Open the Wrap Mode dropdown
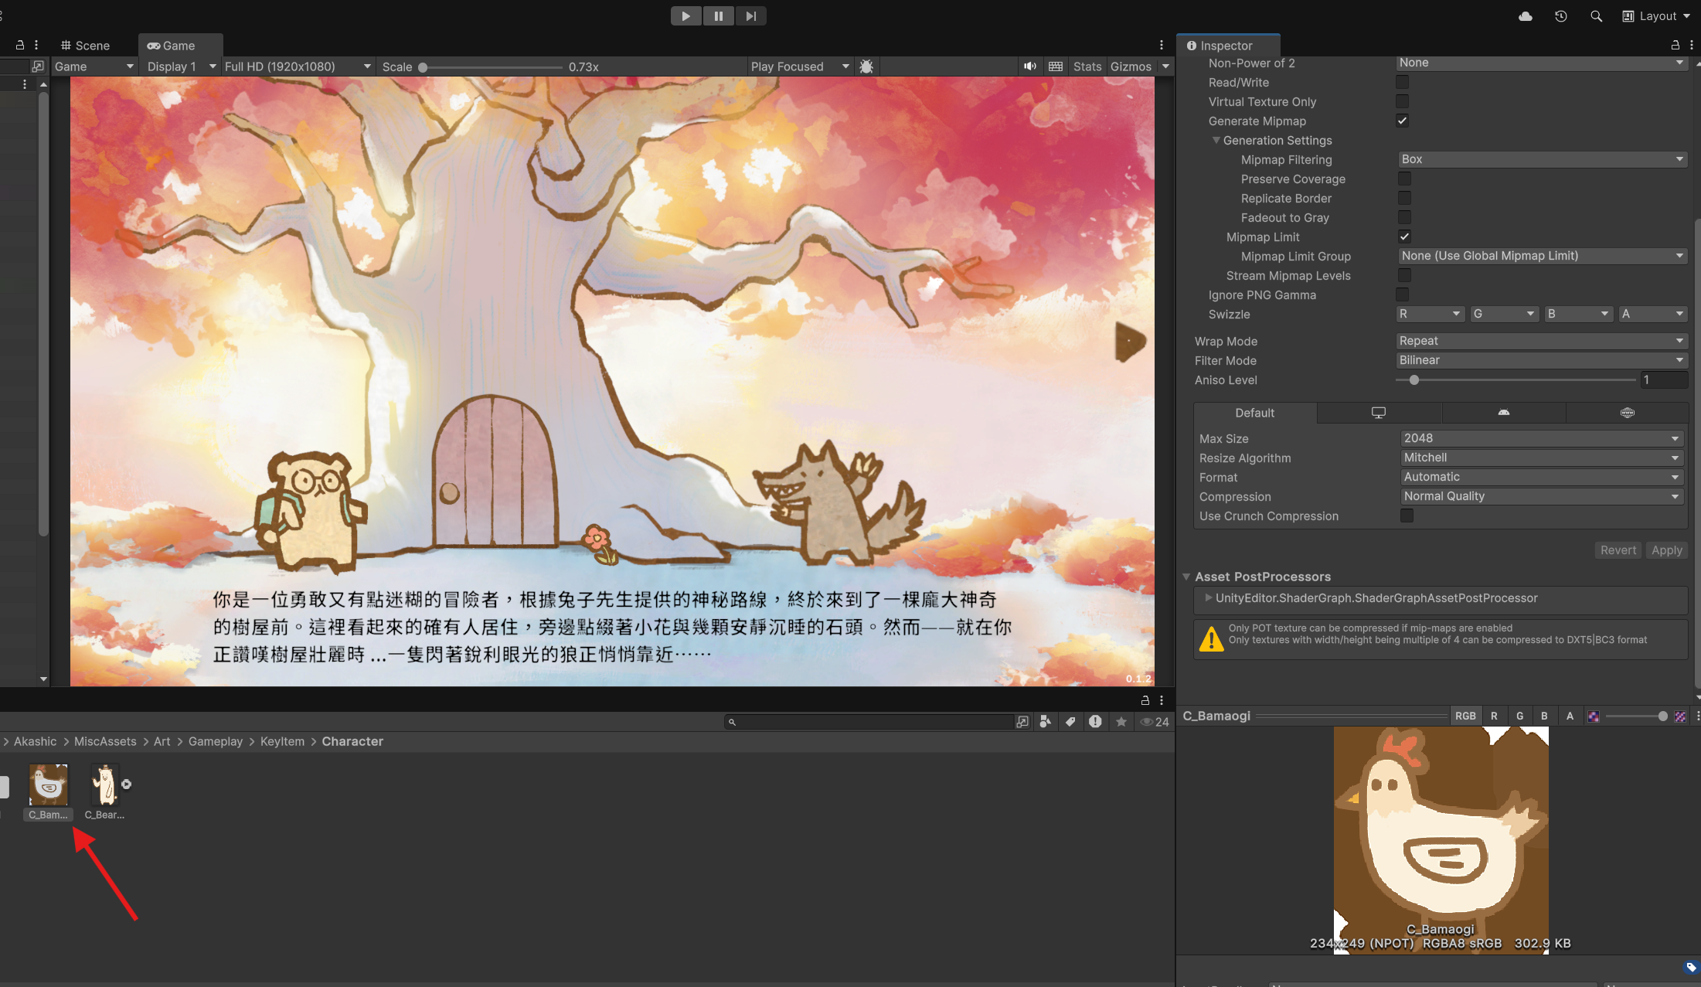Viewport: 1701px width, 987px height. click(x=1541, y=341)
